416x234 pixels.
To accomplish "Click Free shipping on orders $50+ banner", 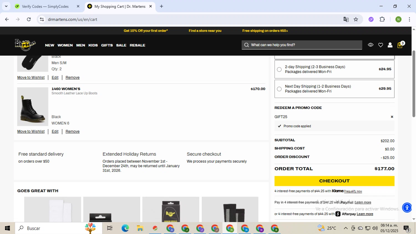I will tap(265, 31).
